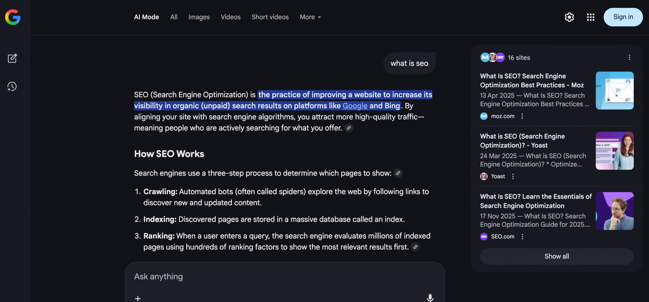Open the More search filters dropdown
The width and height of the screenshot is (649, 302).
[309, 17]
